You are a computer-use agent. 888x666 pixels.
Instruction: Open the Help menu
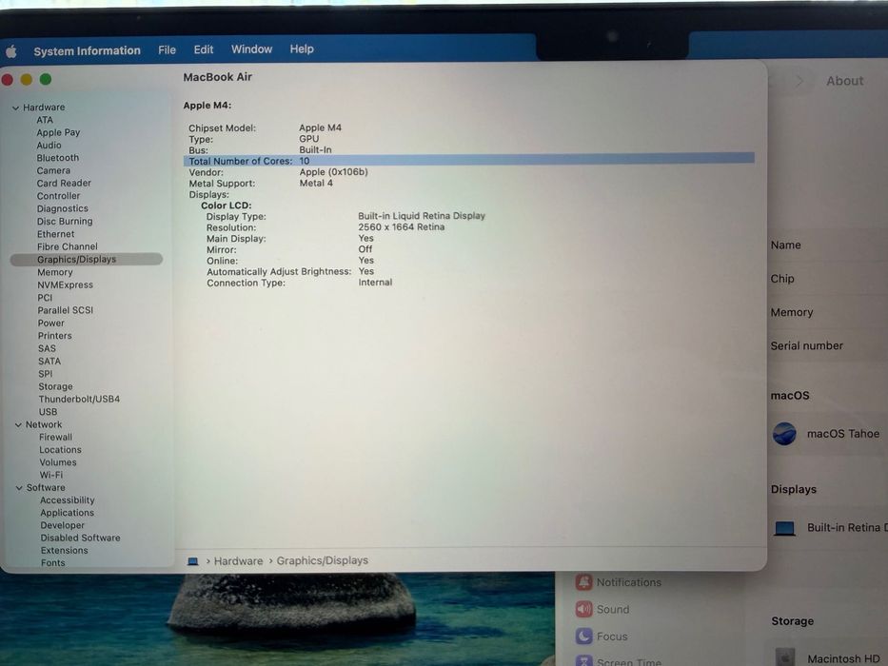[302, 49]
